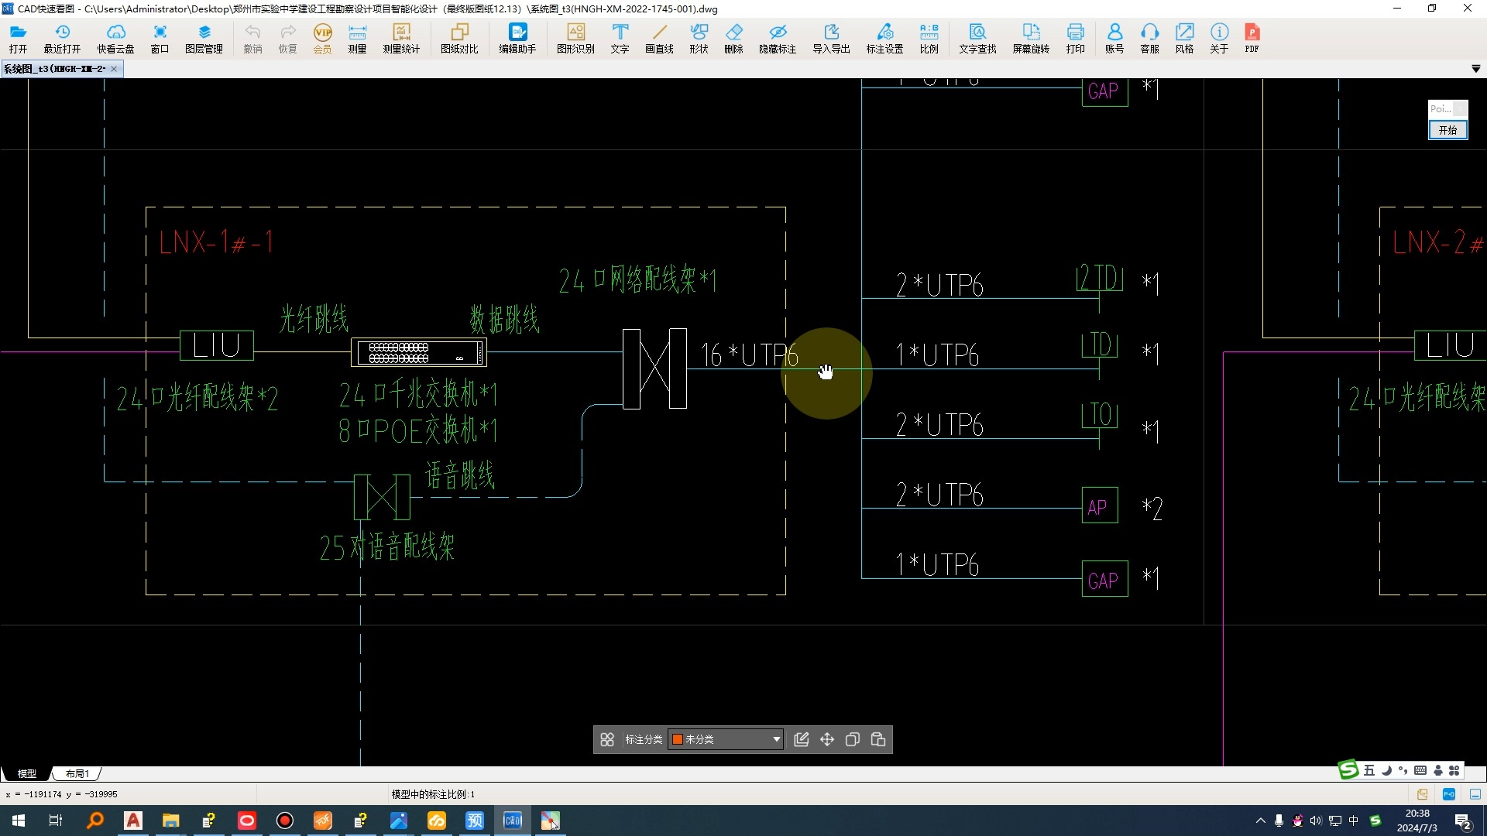The image size is (1487, 836).
Task: Open 文字查找 text search tool
Action: pyautogui.click(x=977, y=38)
